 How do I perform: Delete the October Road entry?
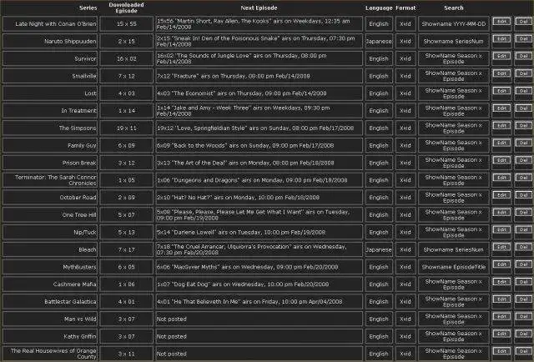[x=523, y=195]
